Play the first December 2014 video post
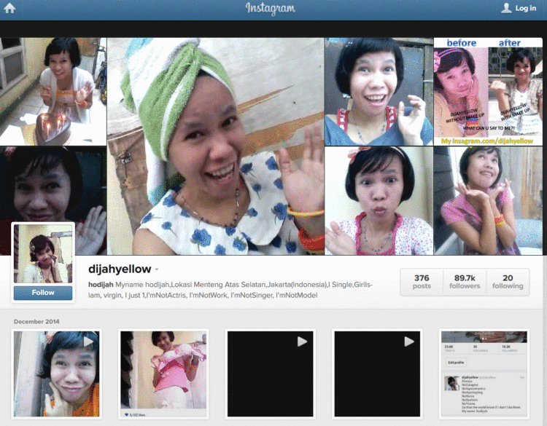The height and width of the screenshot is (426, 547). coord(56,374)
